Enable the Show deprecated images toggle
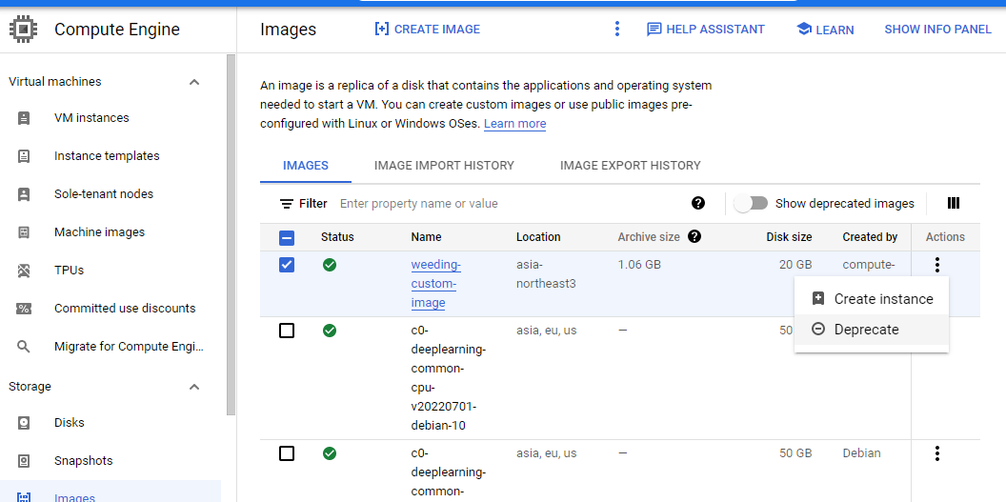Screen dimensions: 1006x502 point(752,203)
